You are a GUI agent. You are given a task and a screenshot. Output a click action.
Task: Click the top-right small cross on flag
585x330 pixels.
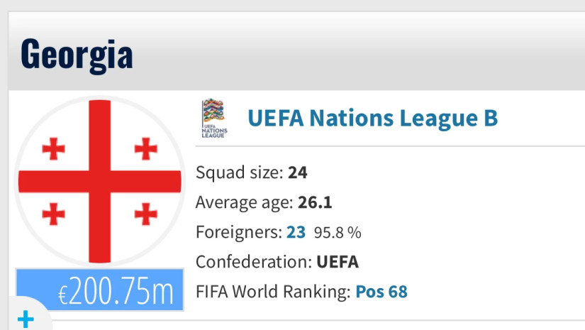point(145,149)
